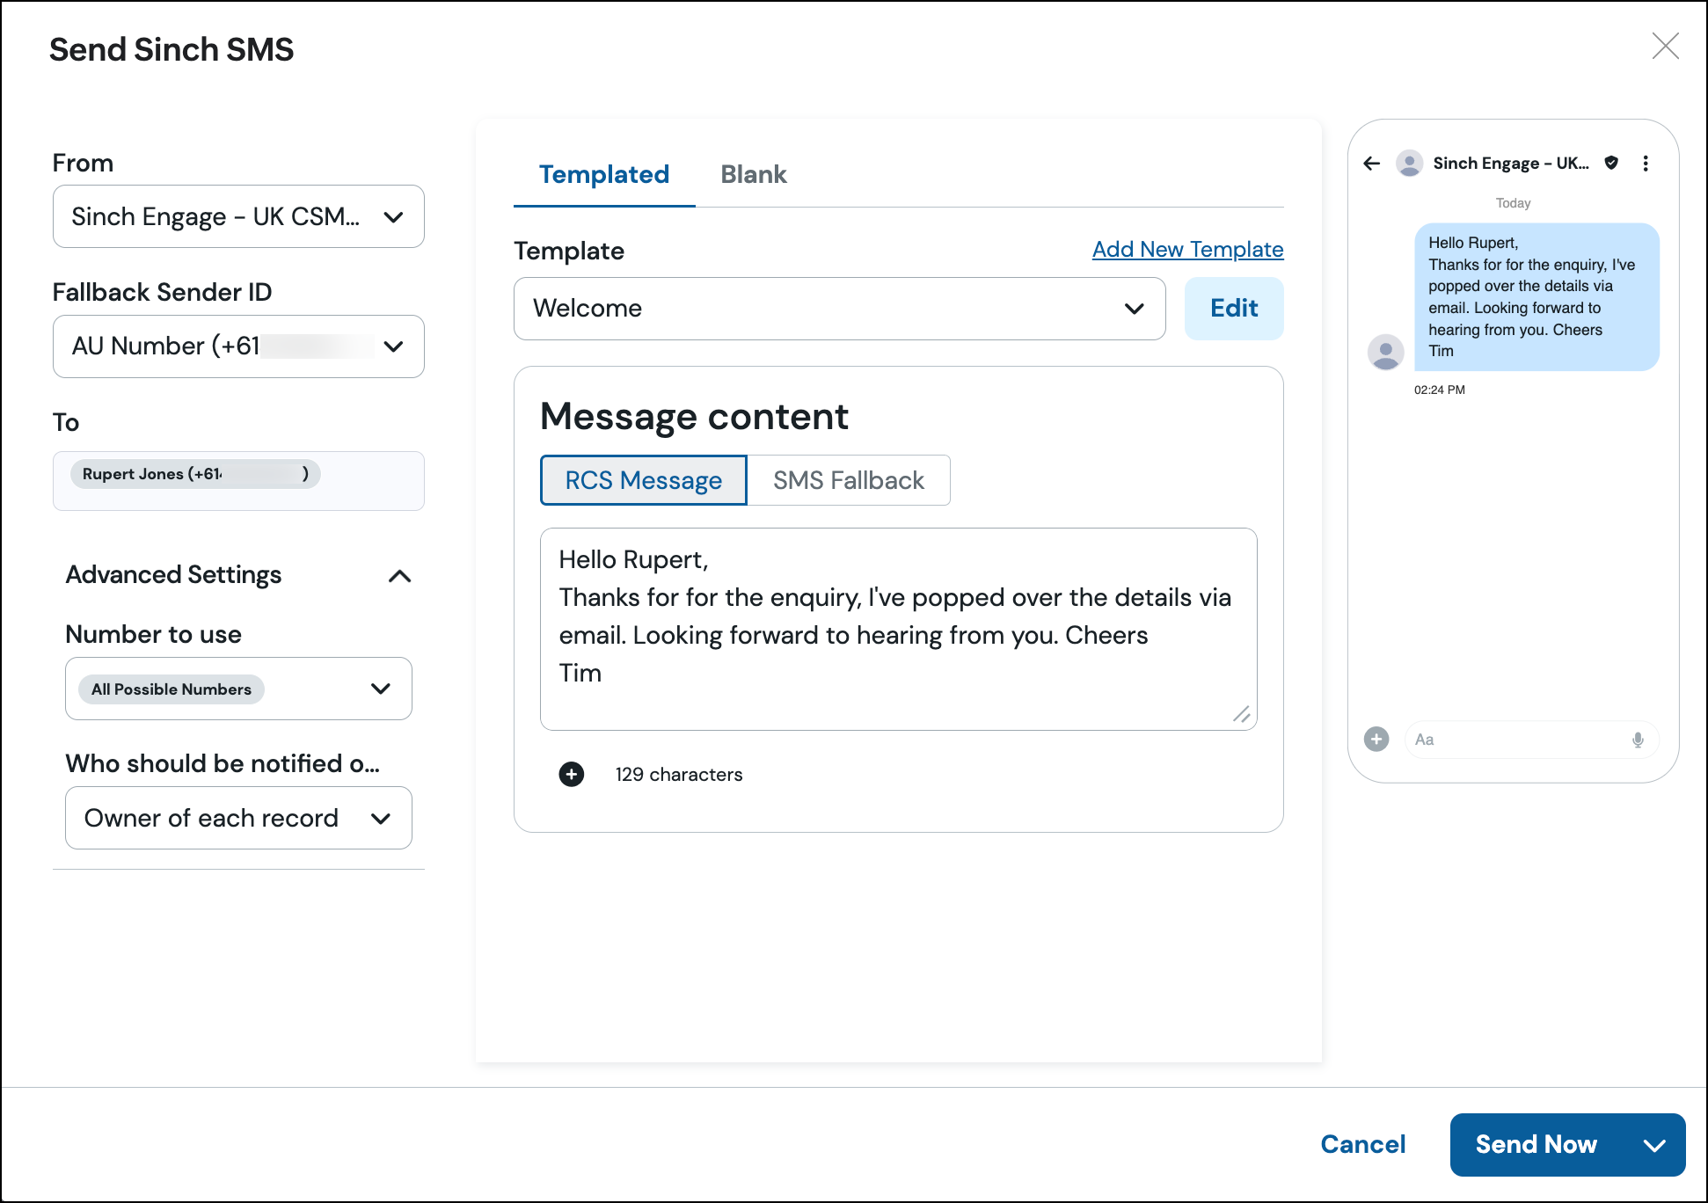
Task: Click the Aa input field in phone preview
Action: coord(1532,740)
